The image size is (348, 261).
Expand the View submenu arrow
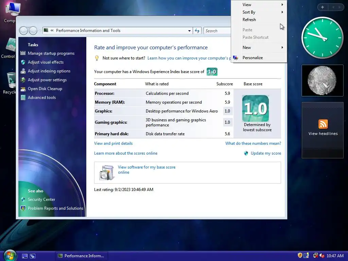coord(282,5)
